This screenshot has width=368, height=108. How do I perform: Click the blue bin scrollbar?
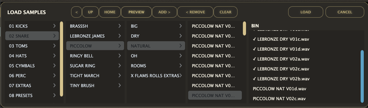click(362, 76)
